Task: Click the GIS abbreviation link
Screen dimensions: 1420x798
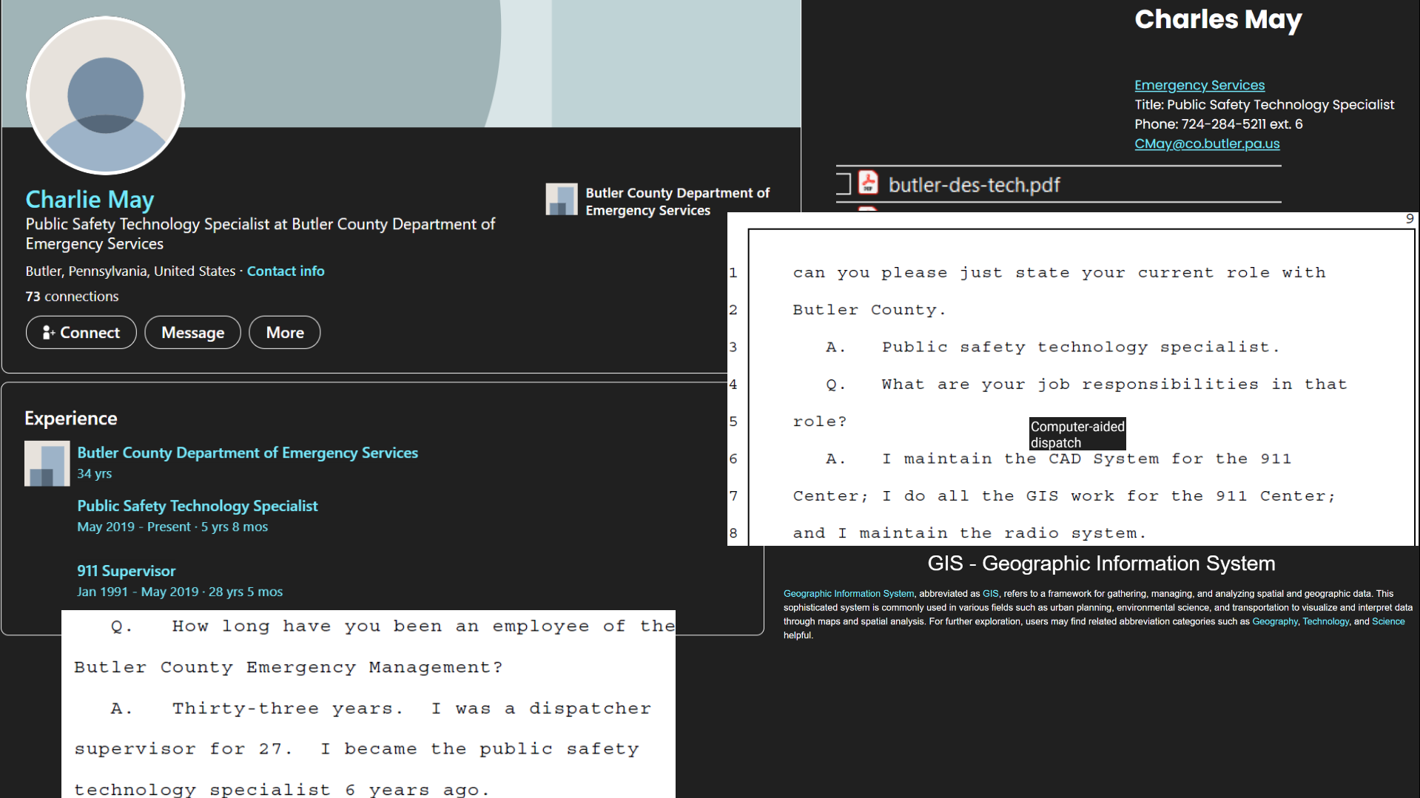Action: point(990,593)
